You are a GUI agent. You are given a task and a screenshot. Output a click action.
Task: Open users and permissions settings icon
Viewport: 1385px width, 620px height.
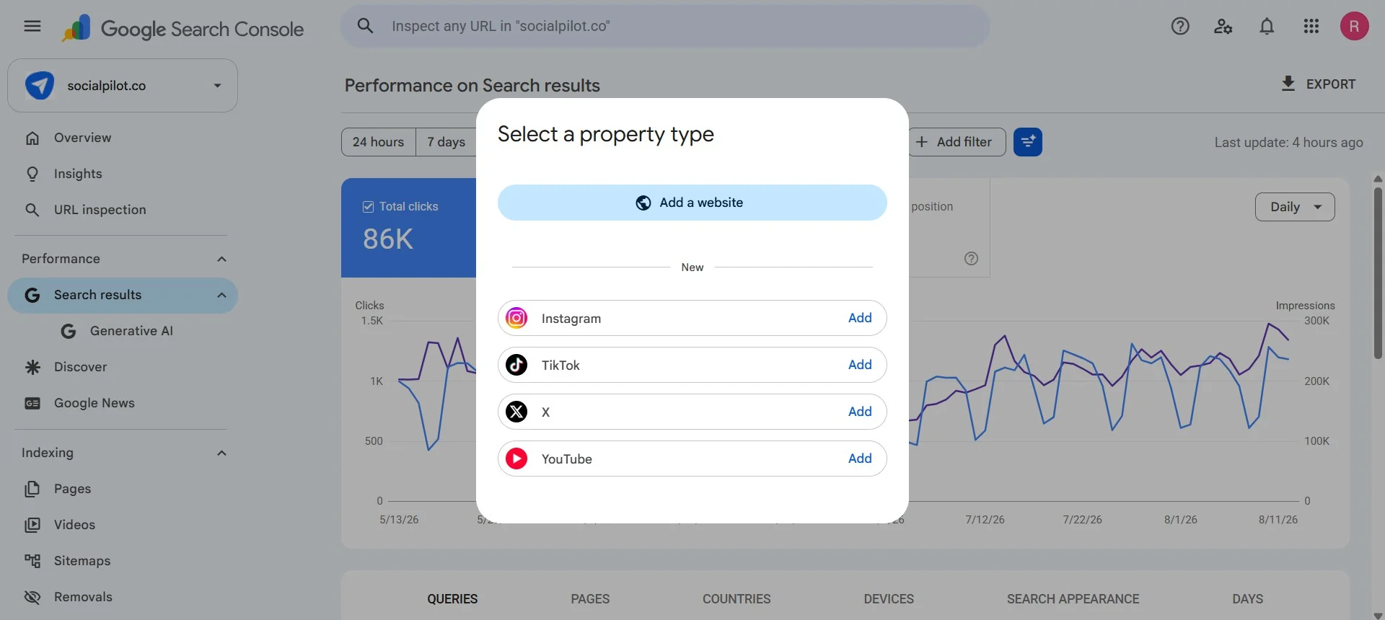tap(1223, 27)
